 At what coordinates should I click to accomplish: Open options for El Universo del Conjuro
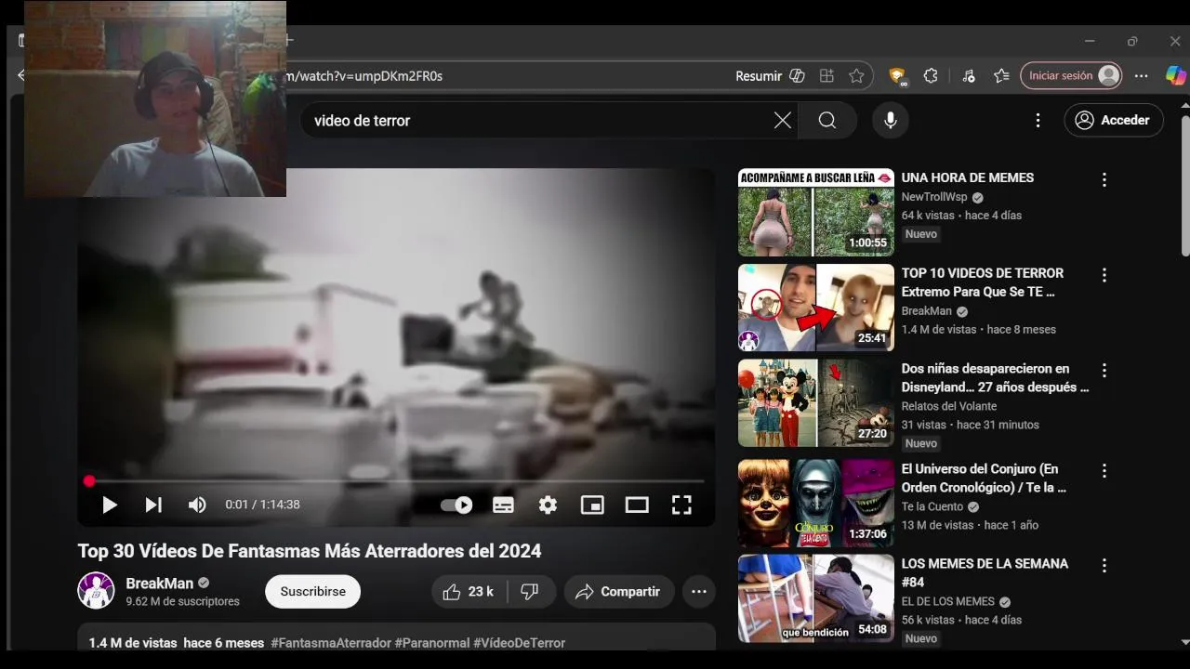tap(1104, 471)
